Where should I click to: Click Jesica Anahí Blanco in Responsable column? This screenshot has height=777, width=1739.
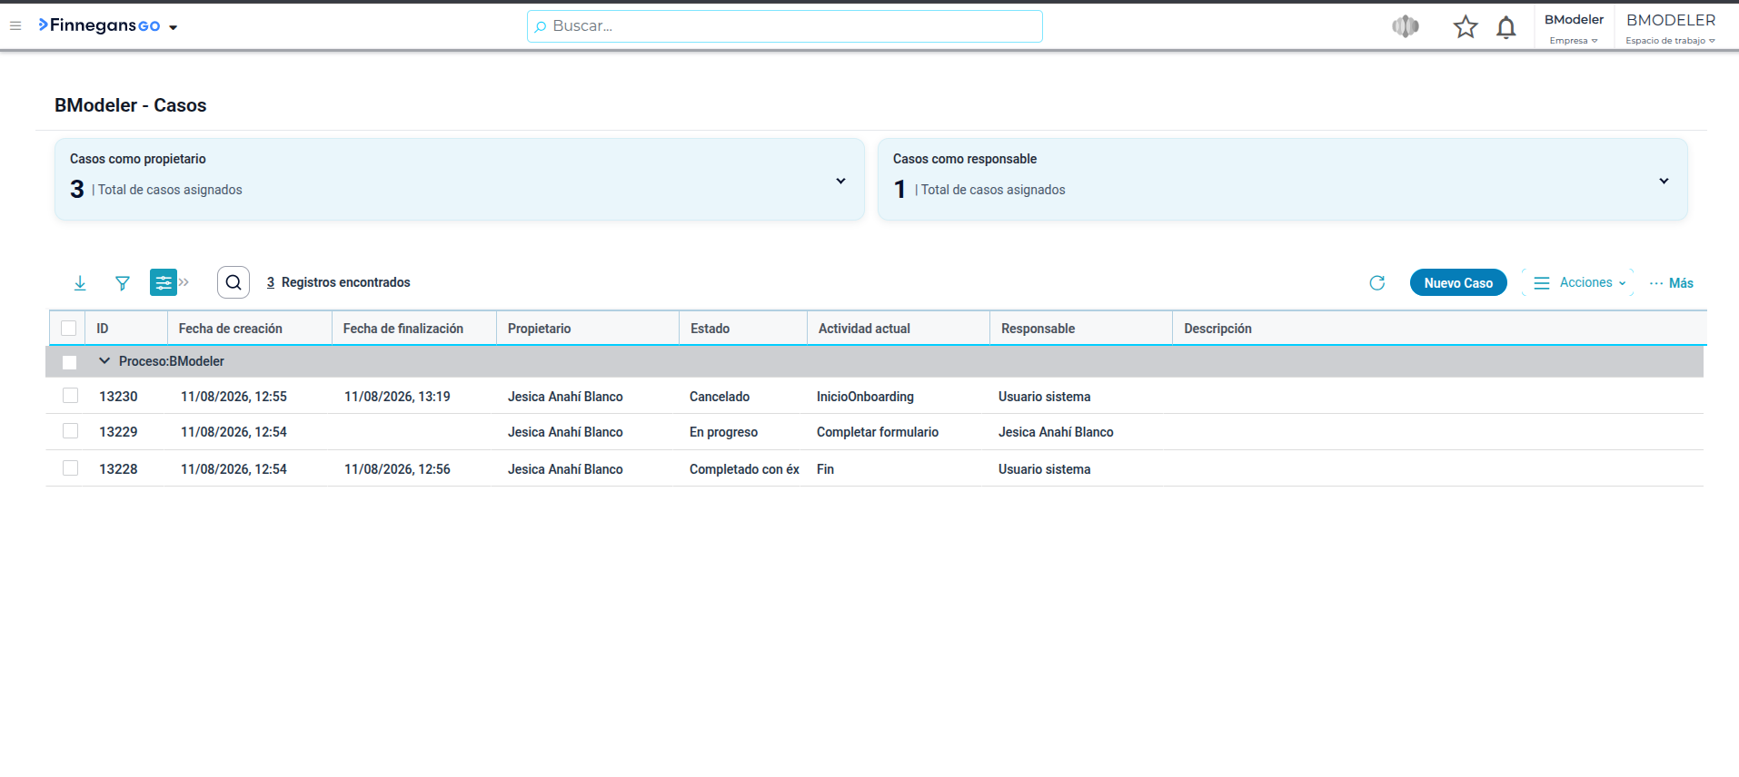click(x=1056, y=432)
